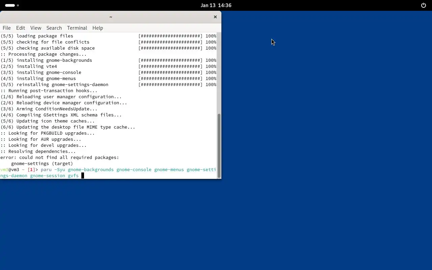
Task: Click the error 'could not find all required packages'
Action: coord(60,158)
